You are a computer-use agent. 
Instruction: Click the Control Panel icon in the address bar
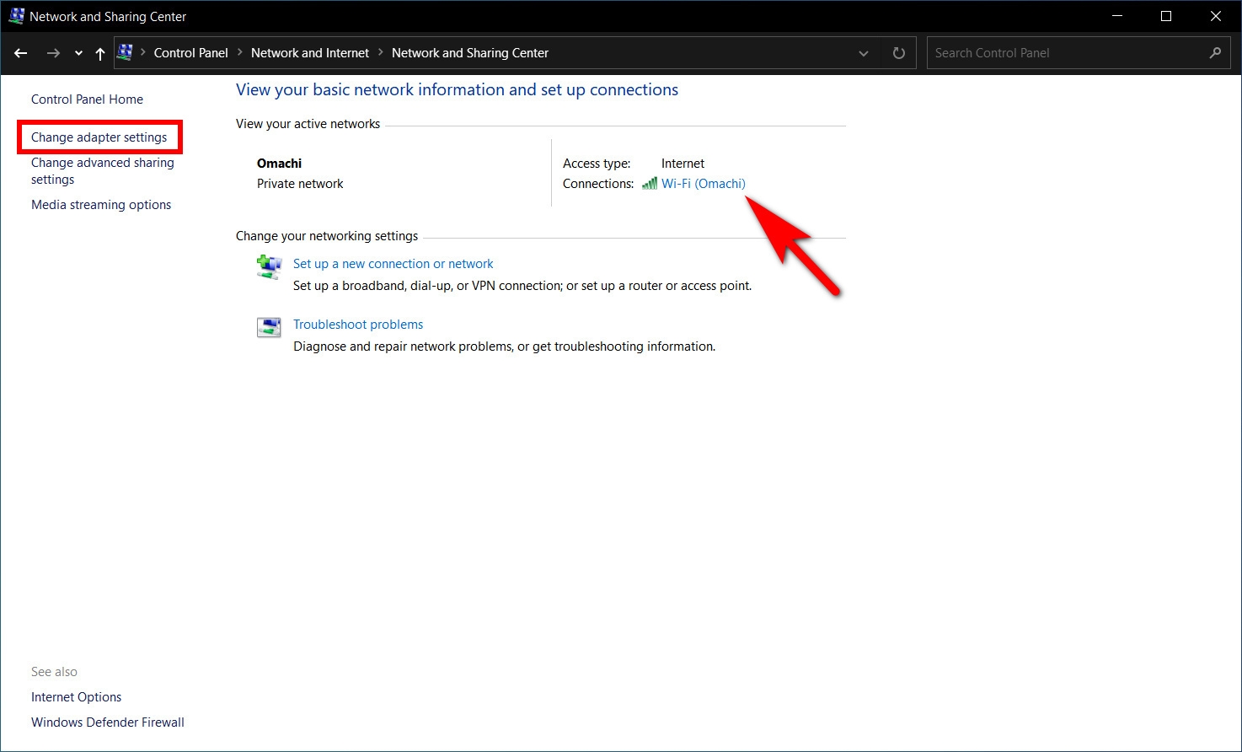click(126, 53)
